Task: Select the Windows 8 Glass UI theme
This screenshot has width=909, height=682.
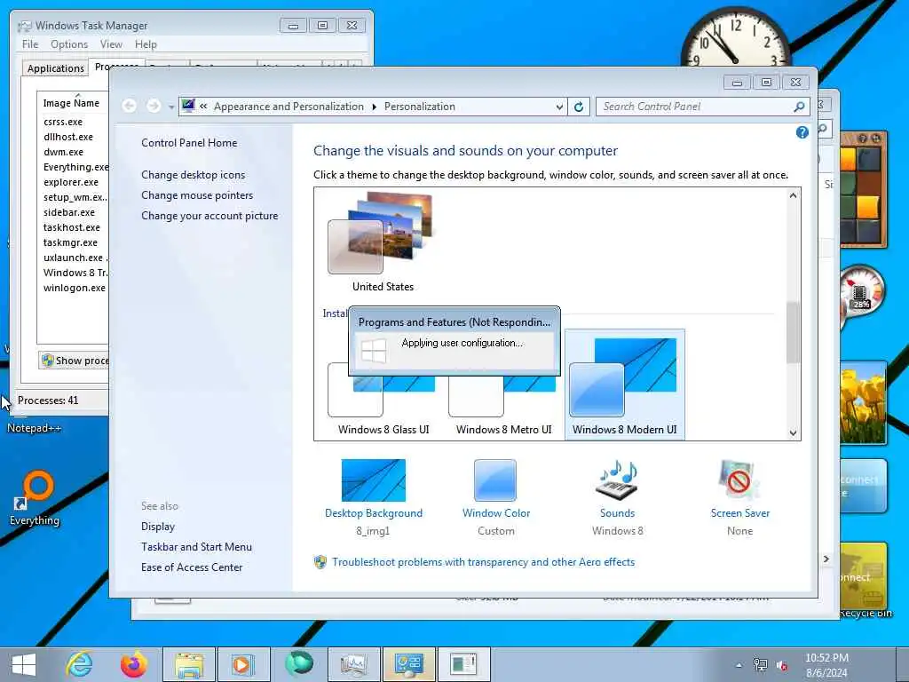Action: point(383,404)
